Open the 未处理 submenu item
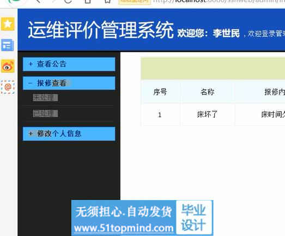 (45, 98)
